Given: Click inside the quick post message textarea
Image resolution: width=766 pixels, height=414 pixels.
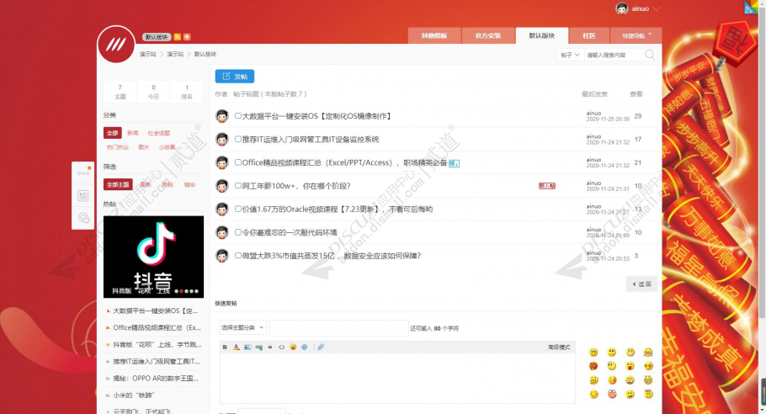Looking at the screenshot, I should pos(397,378).
